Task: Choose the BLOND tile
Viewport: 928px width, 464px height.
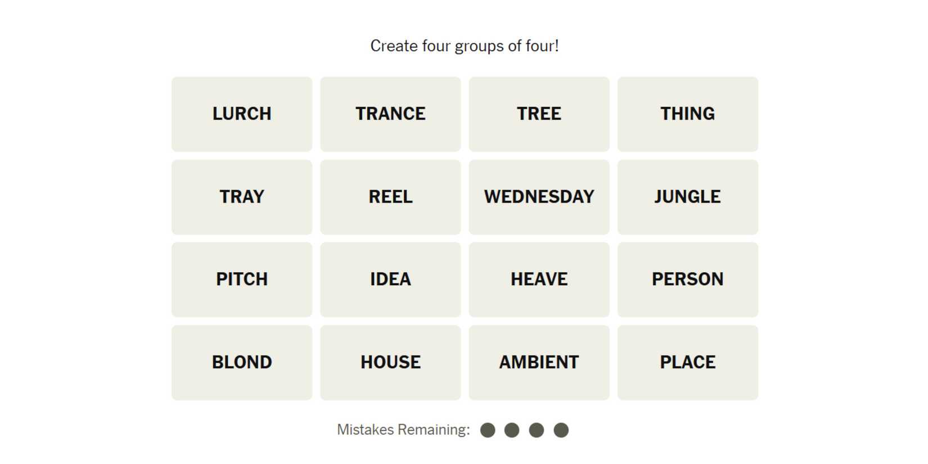Action: pos(242,362)
